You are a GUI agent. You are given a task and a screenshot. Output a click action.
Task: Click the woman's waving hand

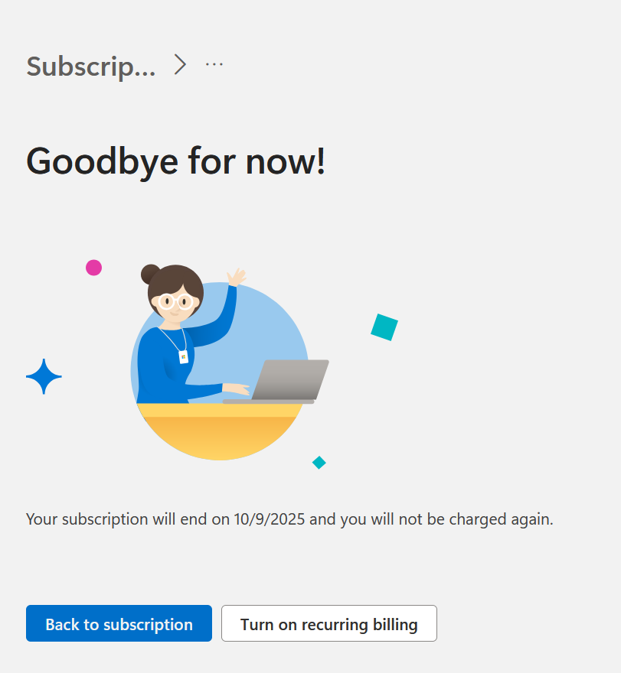point(237,275)
